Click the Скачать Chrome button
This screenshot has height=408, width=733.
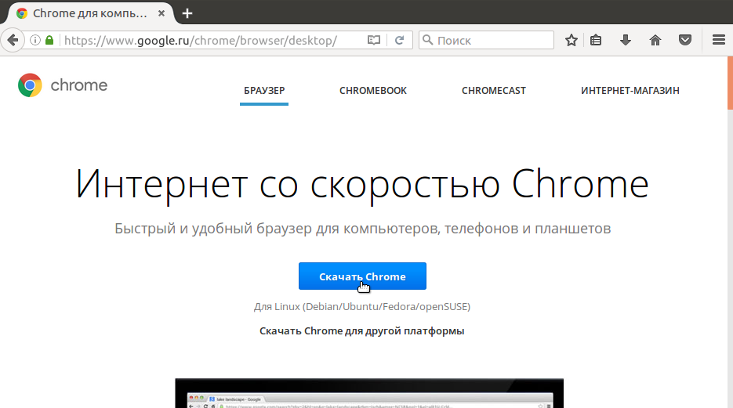(362, 276)
